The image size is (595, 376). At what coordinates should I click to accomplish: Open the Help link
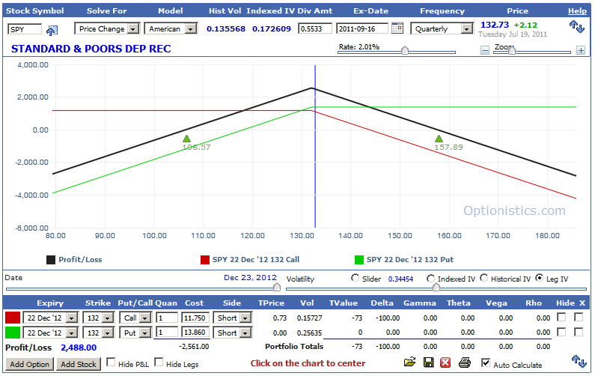tap(577, 11)
